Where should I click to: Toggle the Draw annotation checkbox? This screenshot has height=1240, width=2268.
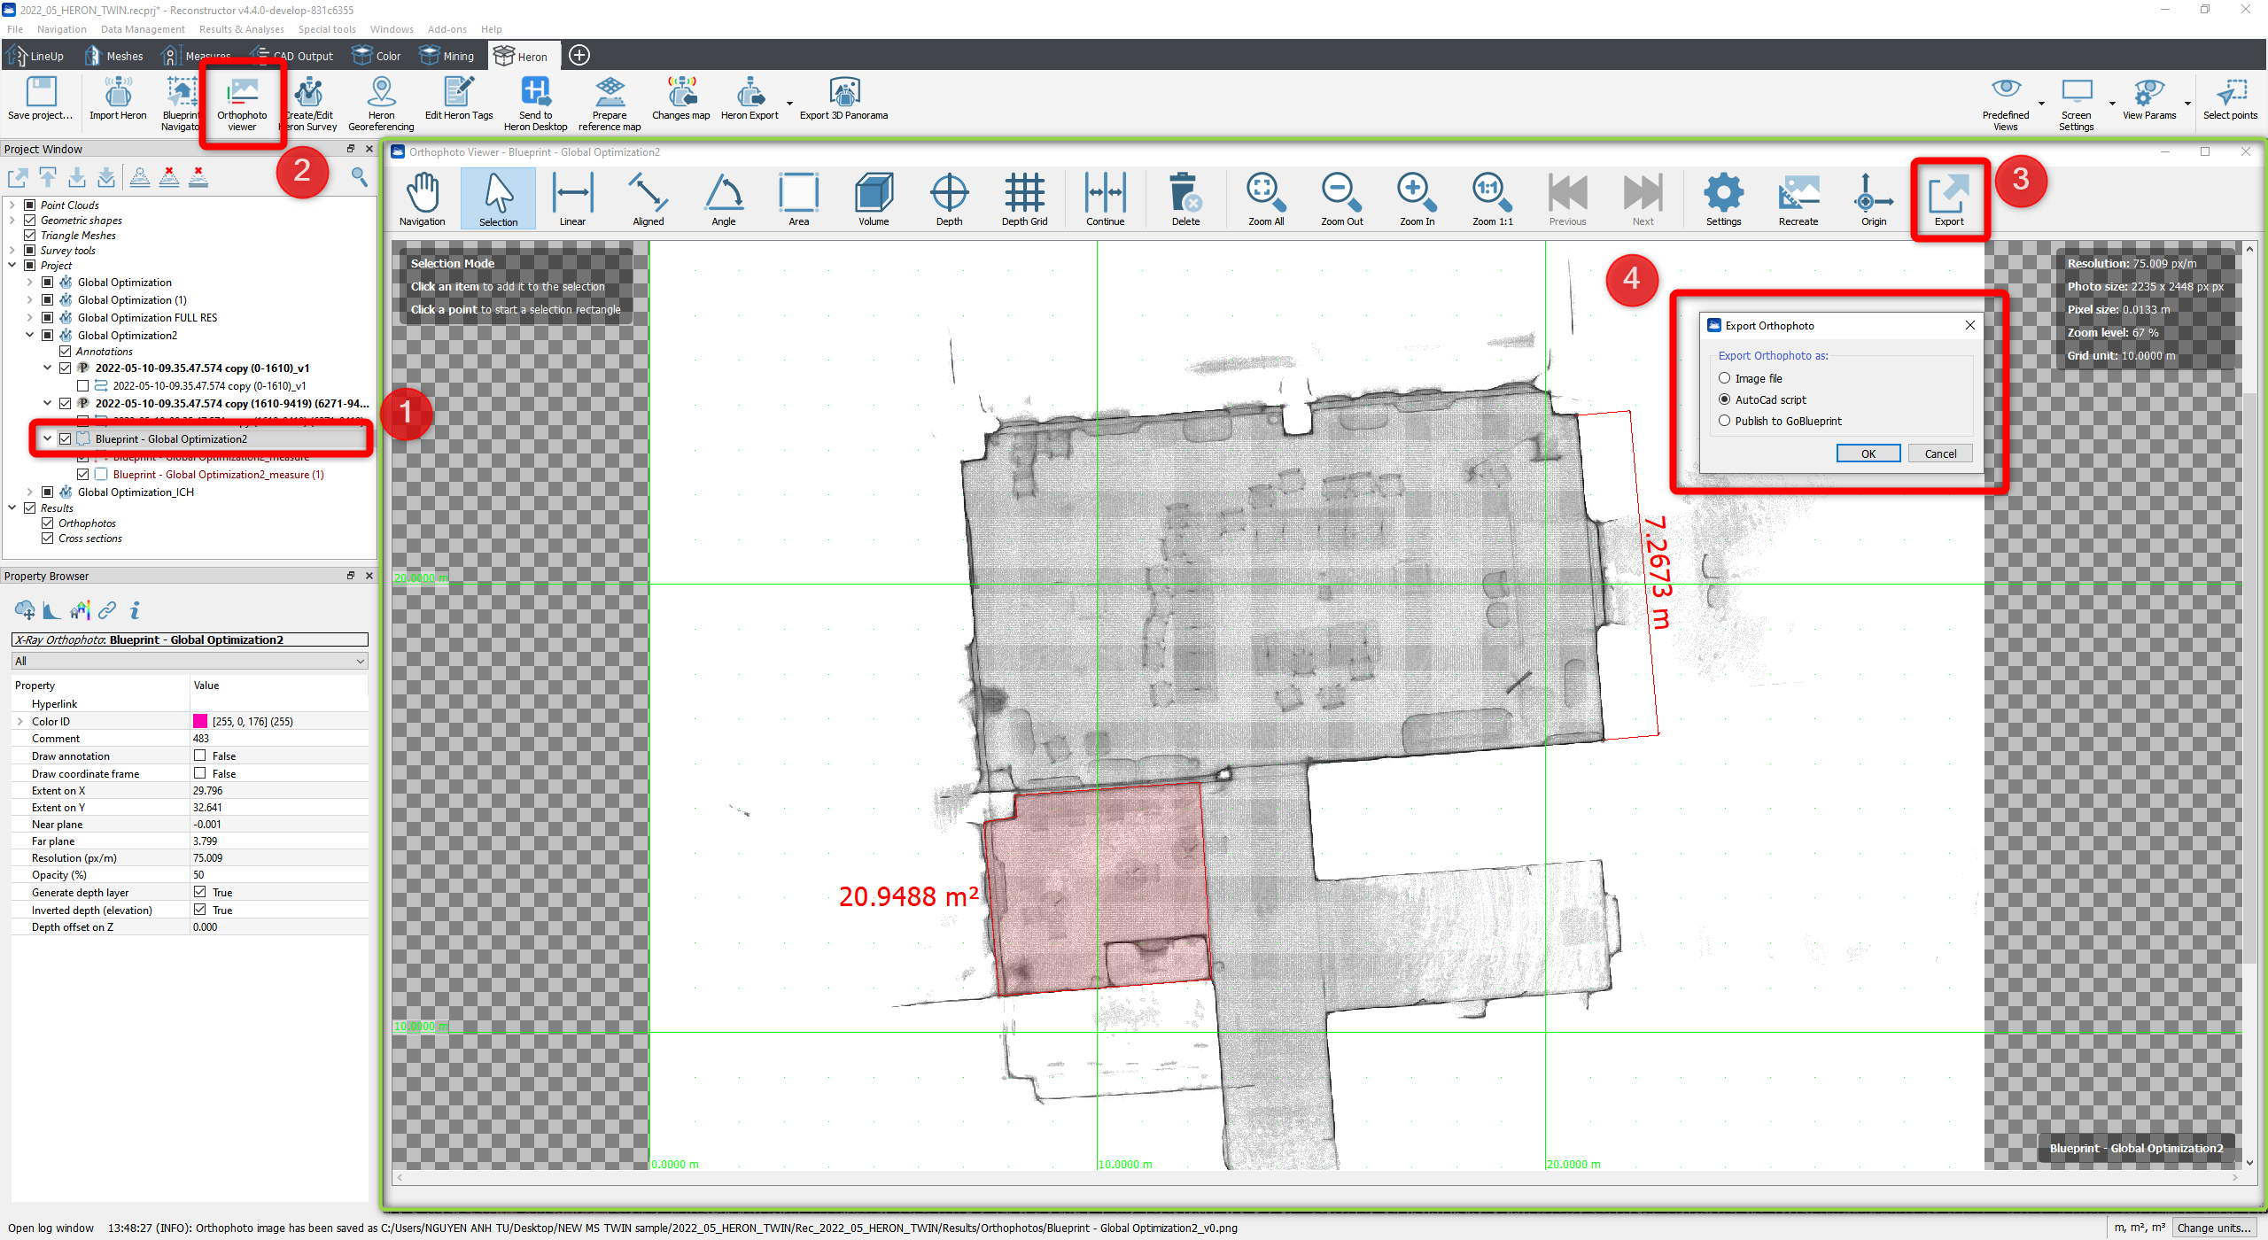[x=200, y=756]
